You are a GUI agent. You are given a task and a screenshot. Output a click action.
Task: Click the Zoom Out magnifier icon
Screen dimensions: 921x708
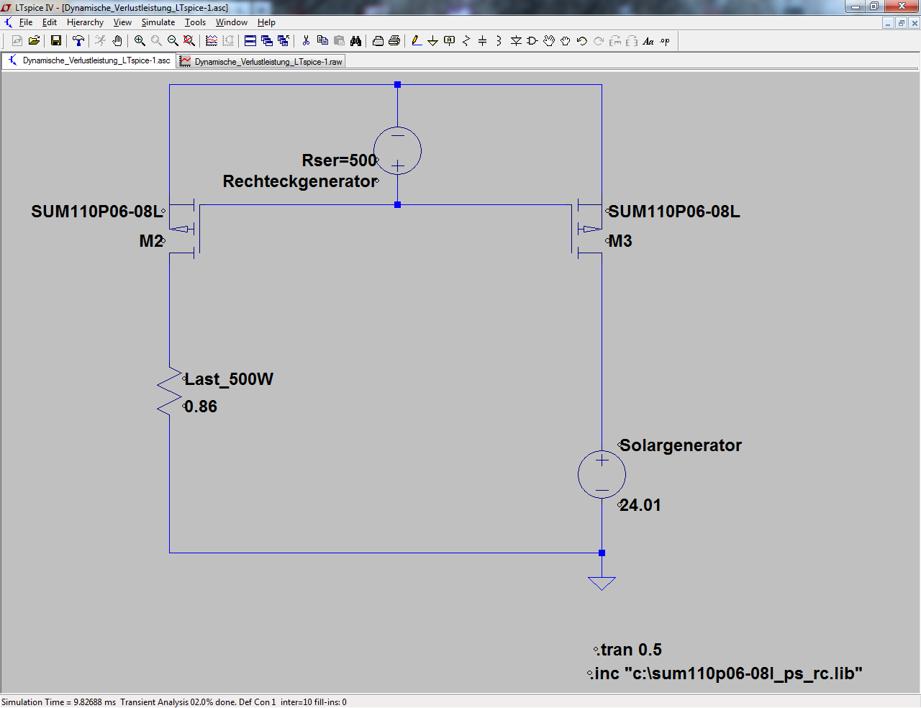coord(173,41)
